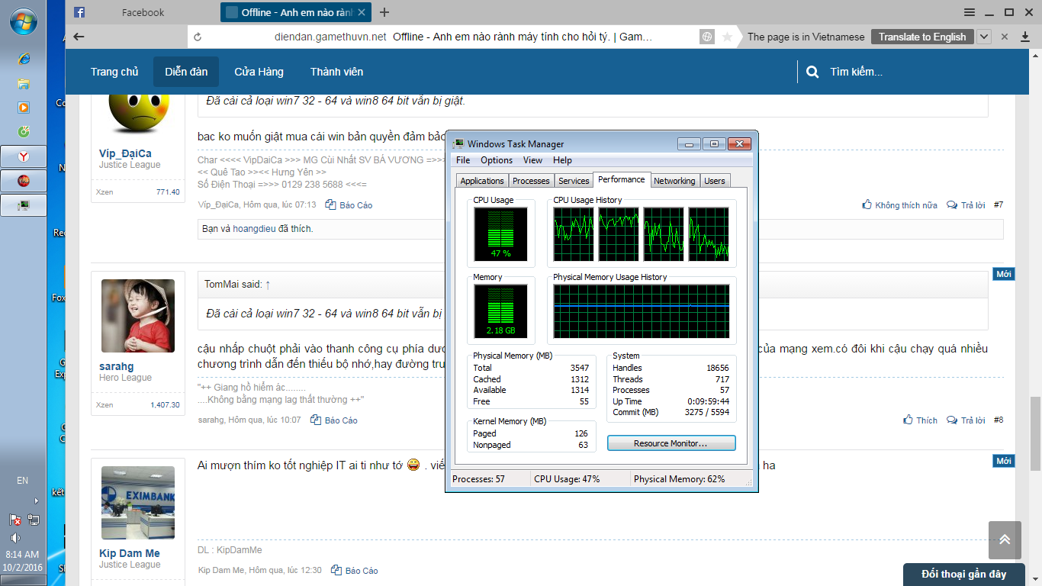Click the Resource Monitor button
Image resolution: width=1042 pixels, height=586 pixels.
click(671, 443)
